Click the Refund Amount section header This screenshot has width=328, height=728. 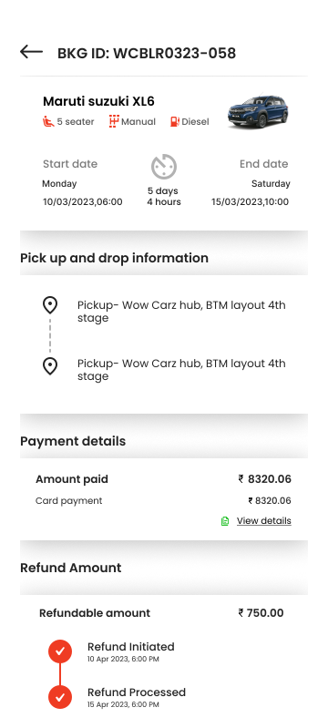point(71,568)
